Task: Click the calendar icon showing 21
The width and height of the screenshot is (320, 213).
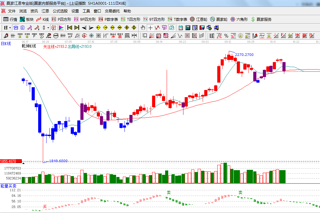Action: tap(180, 28)
